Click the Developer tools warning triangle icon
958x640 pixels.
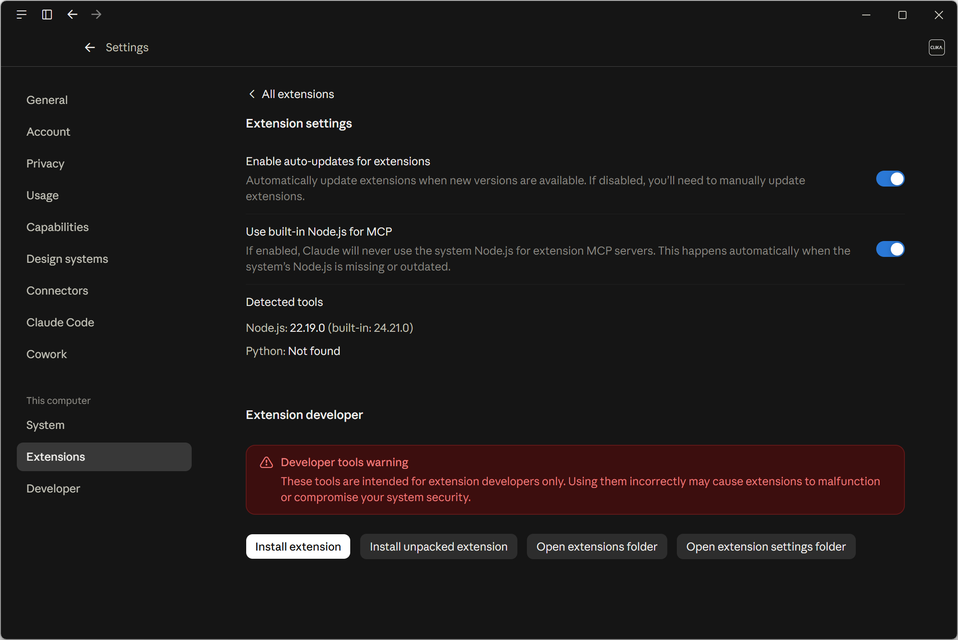(266, 463)
